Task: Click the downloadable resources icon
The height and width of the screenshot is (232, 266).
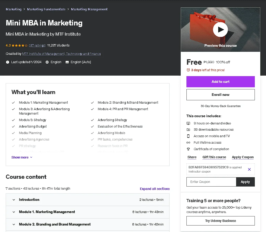Action: pyautogui.click(x=188, y=130)
